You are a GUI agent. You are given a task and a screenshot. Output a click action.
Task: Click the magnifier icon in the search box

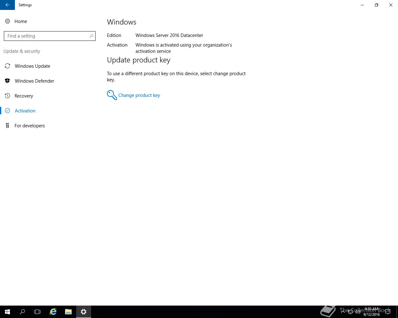(91, 36)
